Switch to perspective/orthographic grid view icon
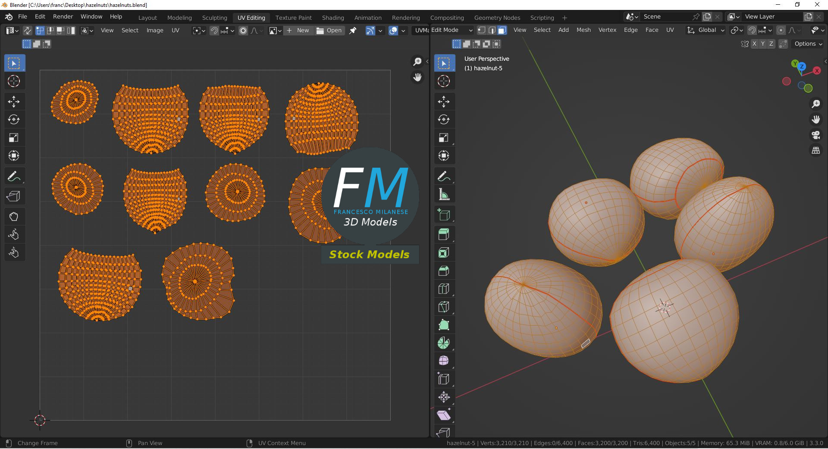The width and height of the screenshot is (828, 449). point(815,150)
